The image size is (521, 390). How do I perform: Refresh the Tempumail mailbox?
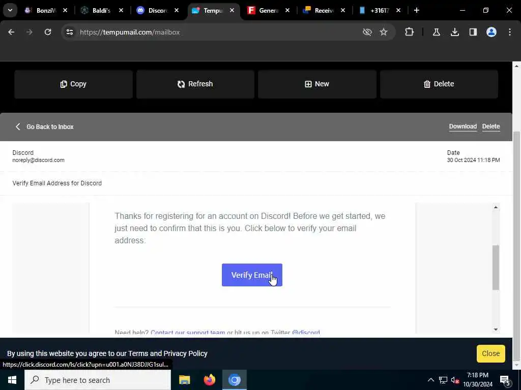[x=195, y=84]
